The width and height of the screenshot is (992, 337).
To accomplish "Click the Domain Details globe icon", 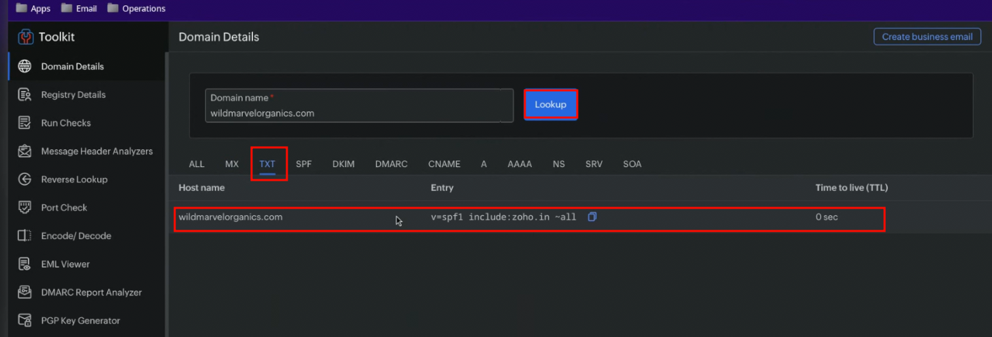I will 24,67.
